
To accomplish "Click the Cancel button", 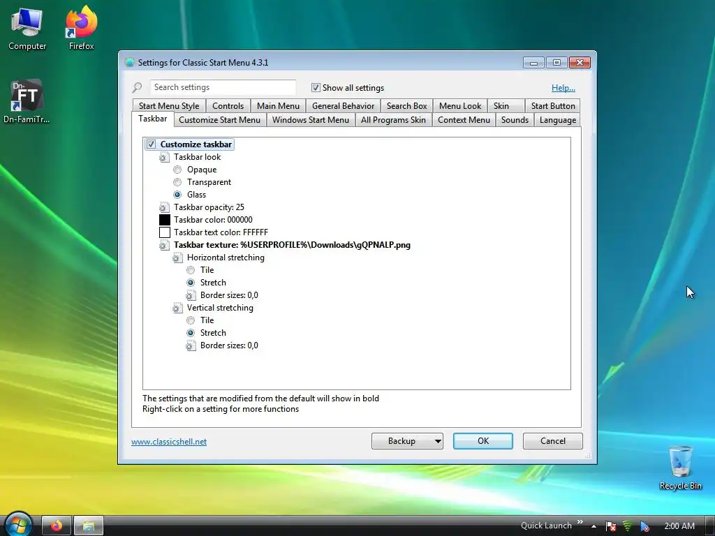I will pos(553,441).
